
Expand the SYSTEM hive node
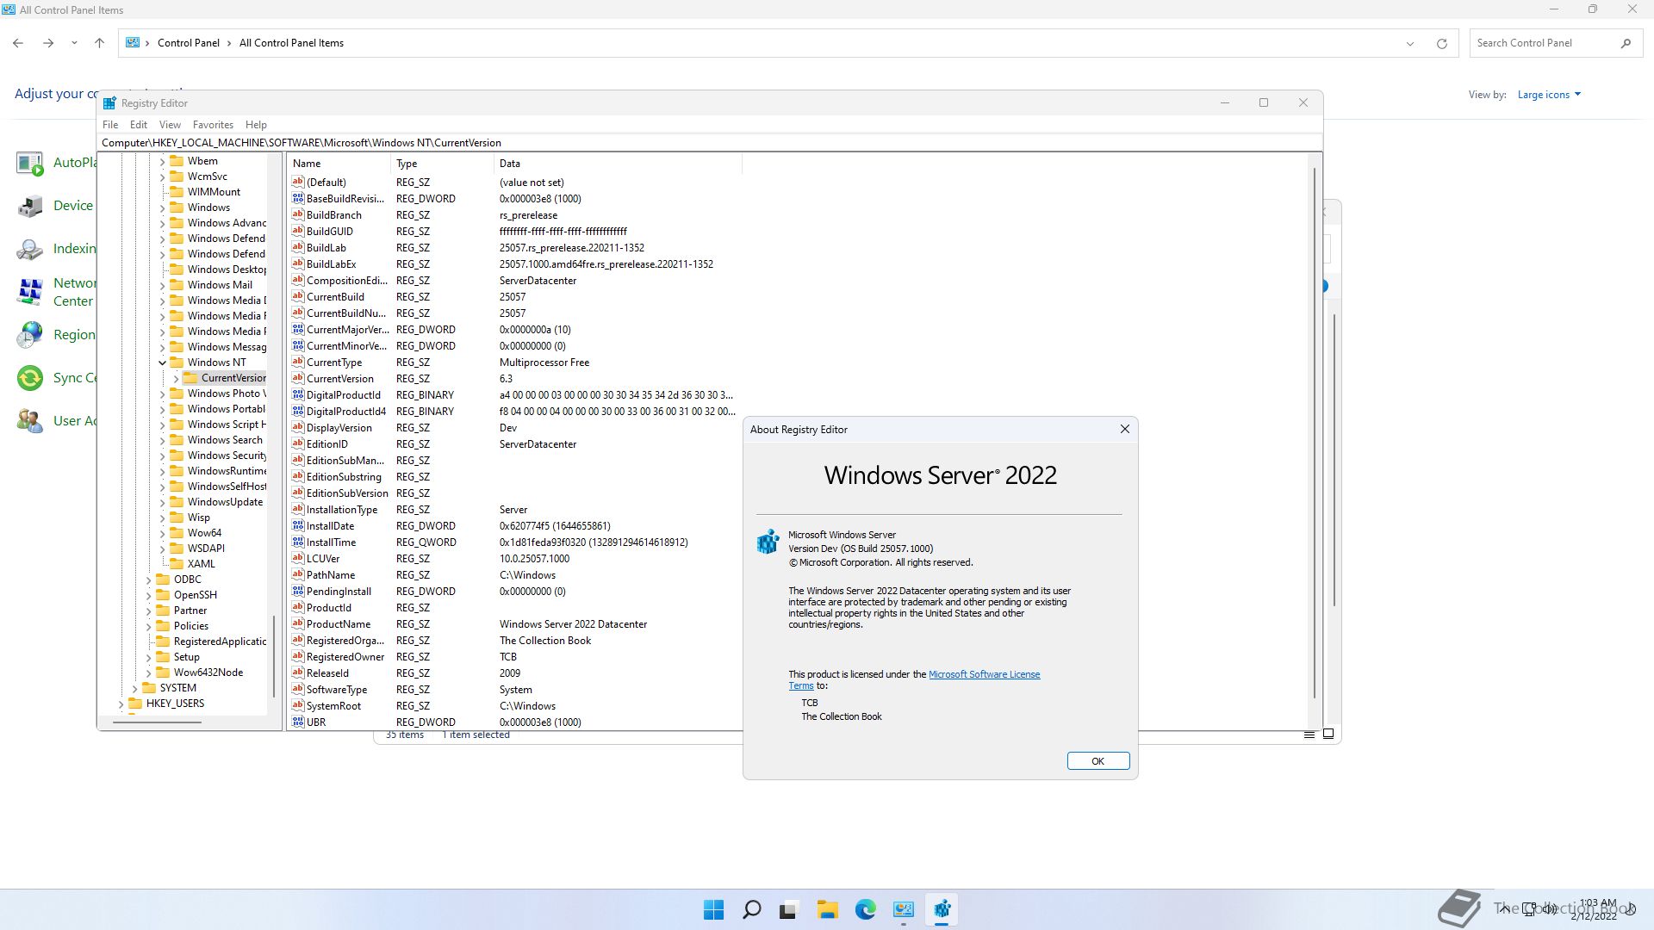pos(134,688)
